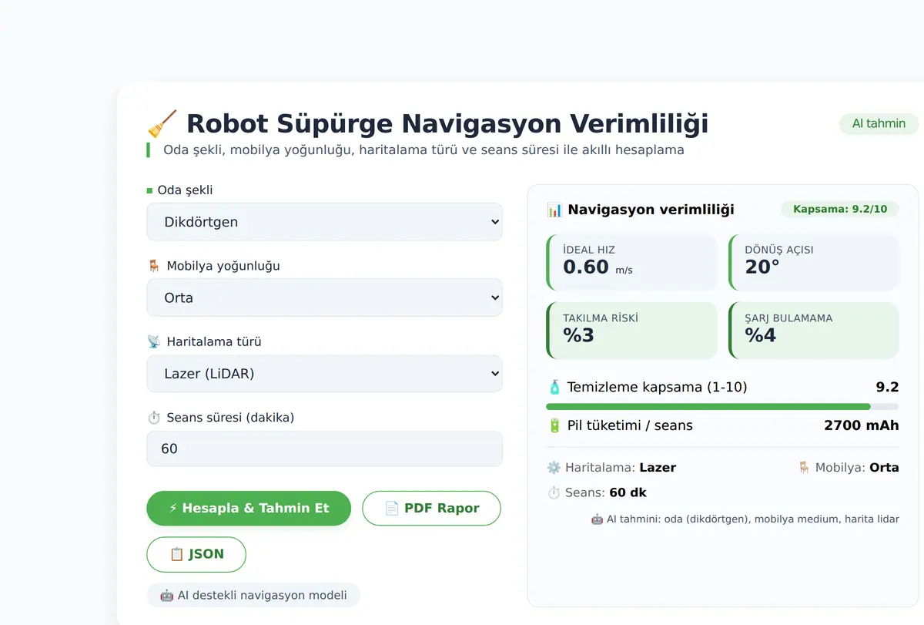Click the DÖNÜŞ AÇISI 20° card
The image size is (924, 625).
coord(813,263)
